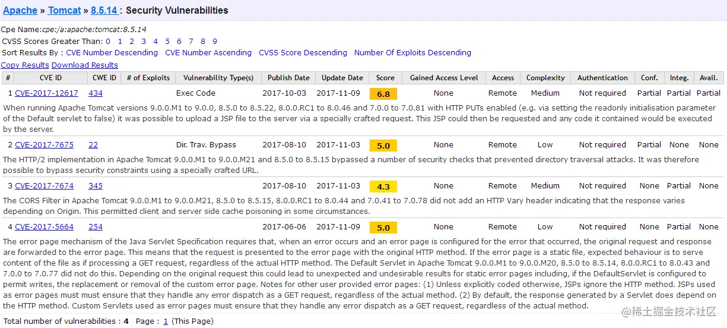Open CVE-2017-7674 details

(x=45, y=186)
